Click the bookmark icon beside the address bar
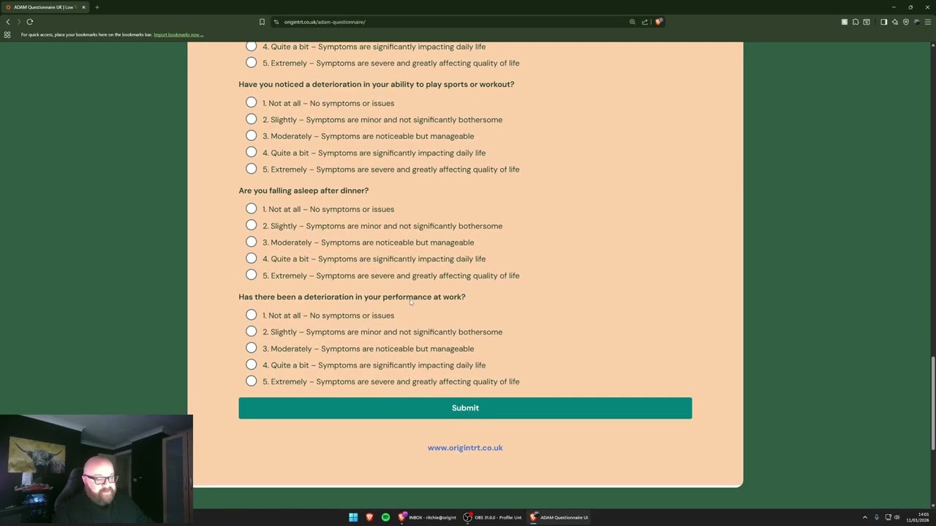 [262, 22]
